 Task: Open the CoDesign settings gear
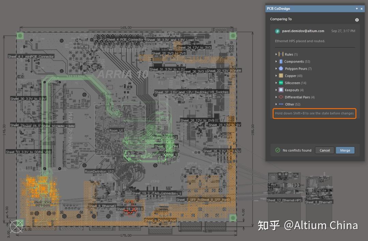click(356, 20)
